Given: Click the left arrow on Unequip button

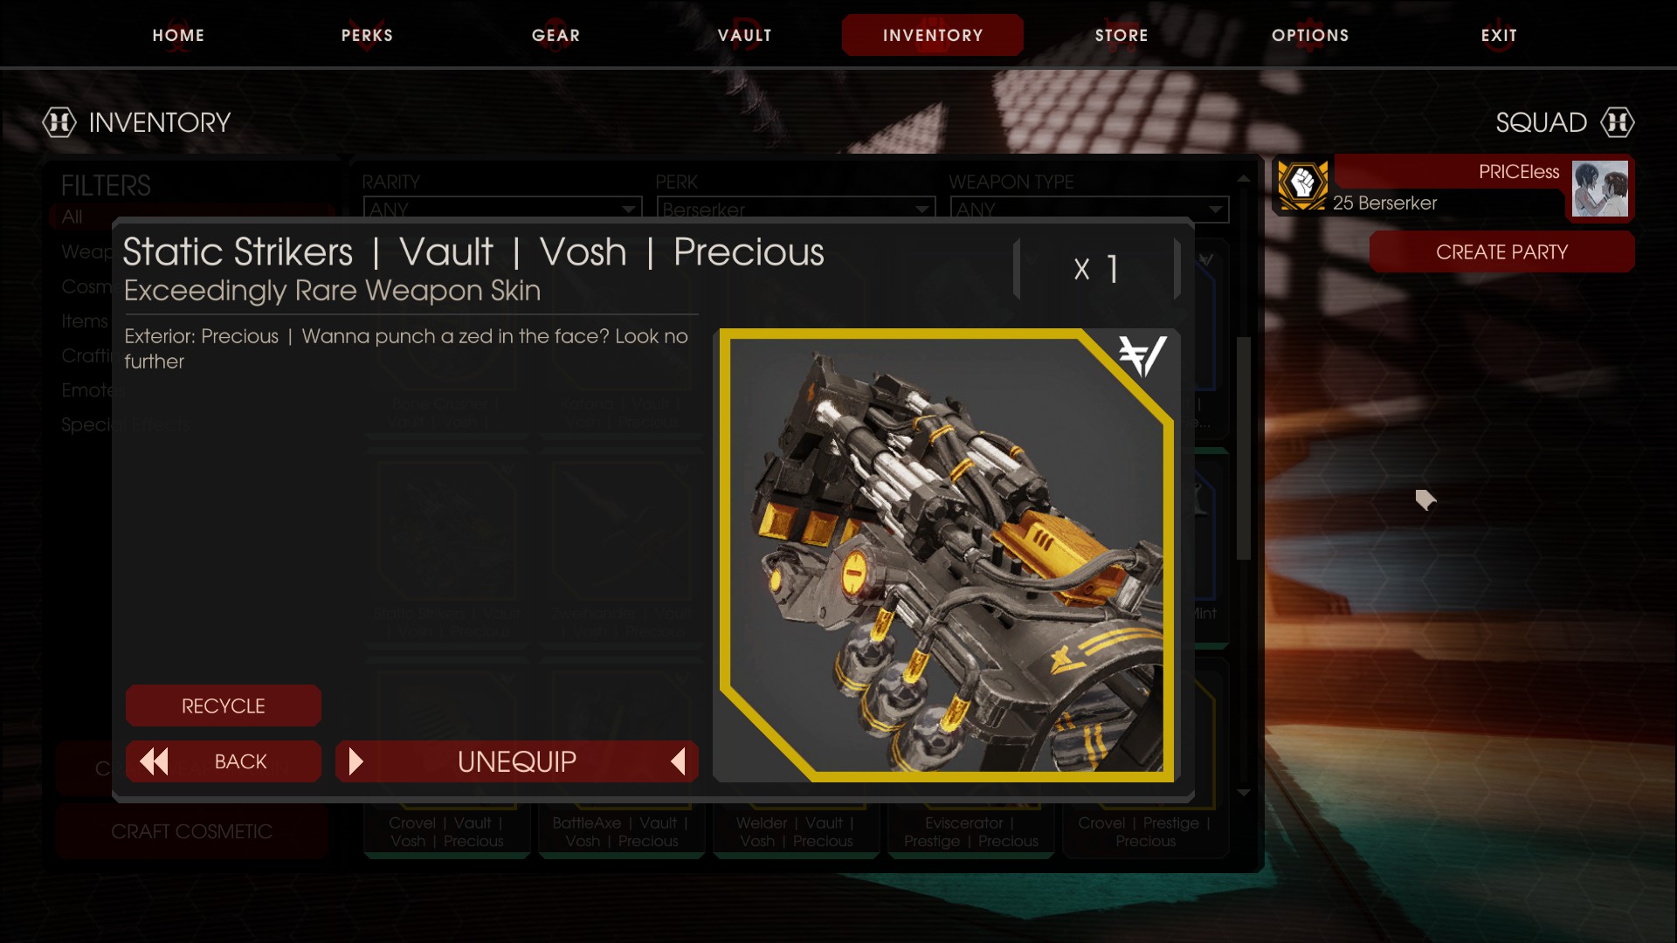Looking at the screenshot, I should click(355, 761).
